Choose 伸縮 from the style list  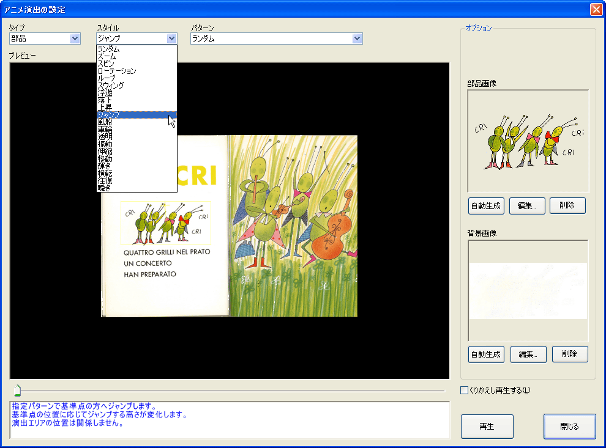[x=137, y=152]
